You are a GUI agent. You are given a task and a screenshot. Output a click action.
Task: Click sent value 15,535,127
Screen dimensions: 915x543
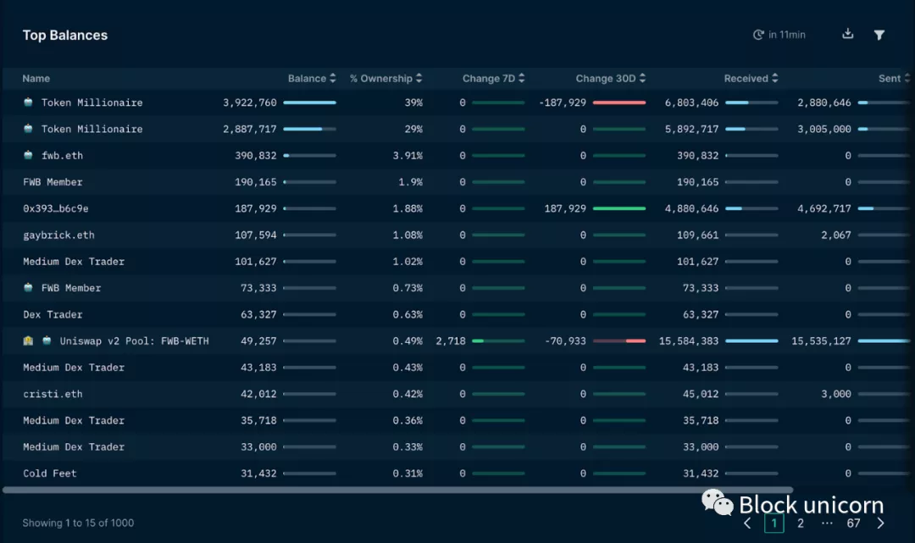point(821,341)
